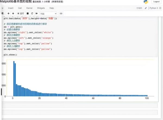Interrupt the kernel with the stop icon
Image resolution: width=163 pixels, height=120 pixels.
pos(28,13)
